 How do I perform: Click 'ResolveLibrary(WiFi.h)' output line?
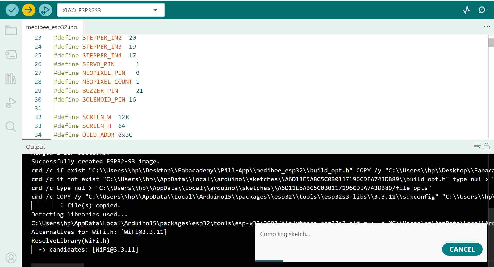71,241
